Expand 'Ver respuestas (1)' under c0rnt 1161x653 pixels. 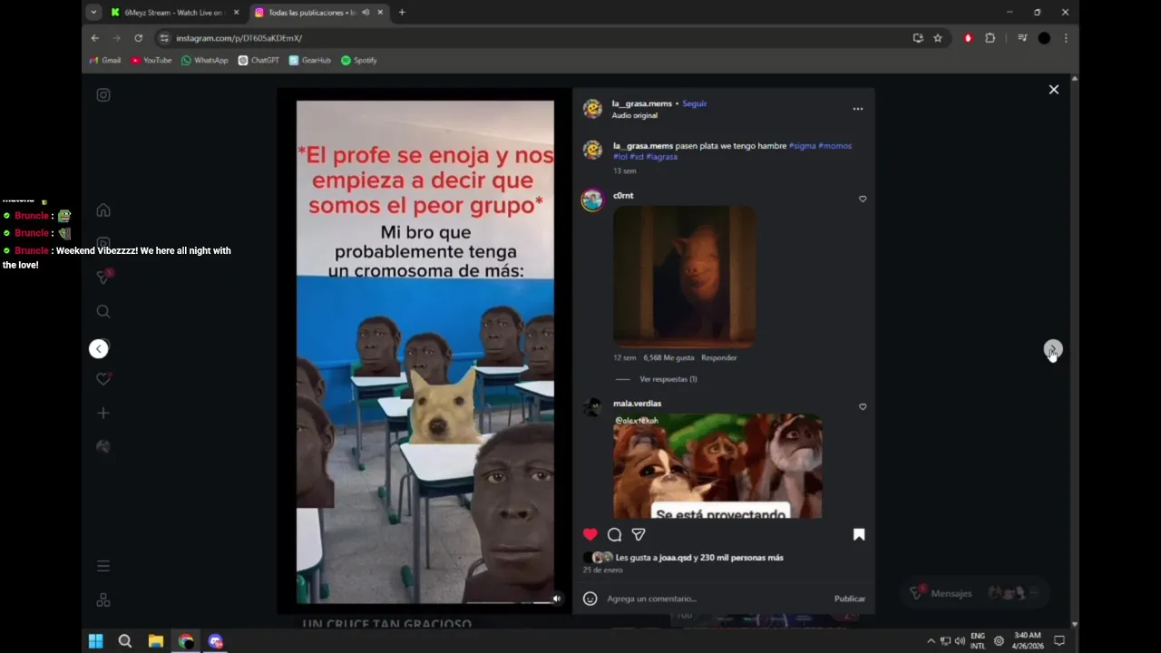[668, 379]
